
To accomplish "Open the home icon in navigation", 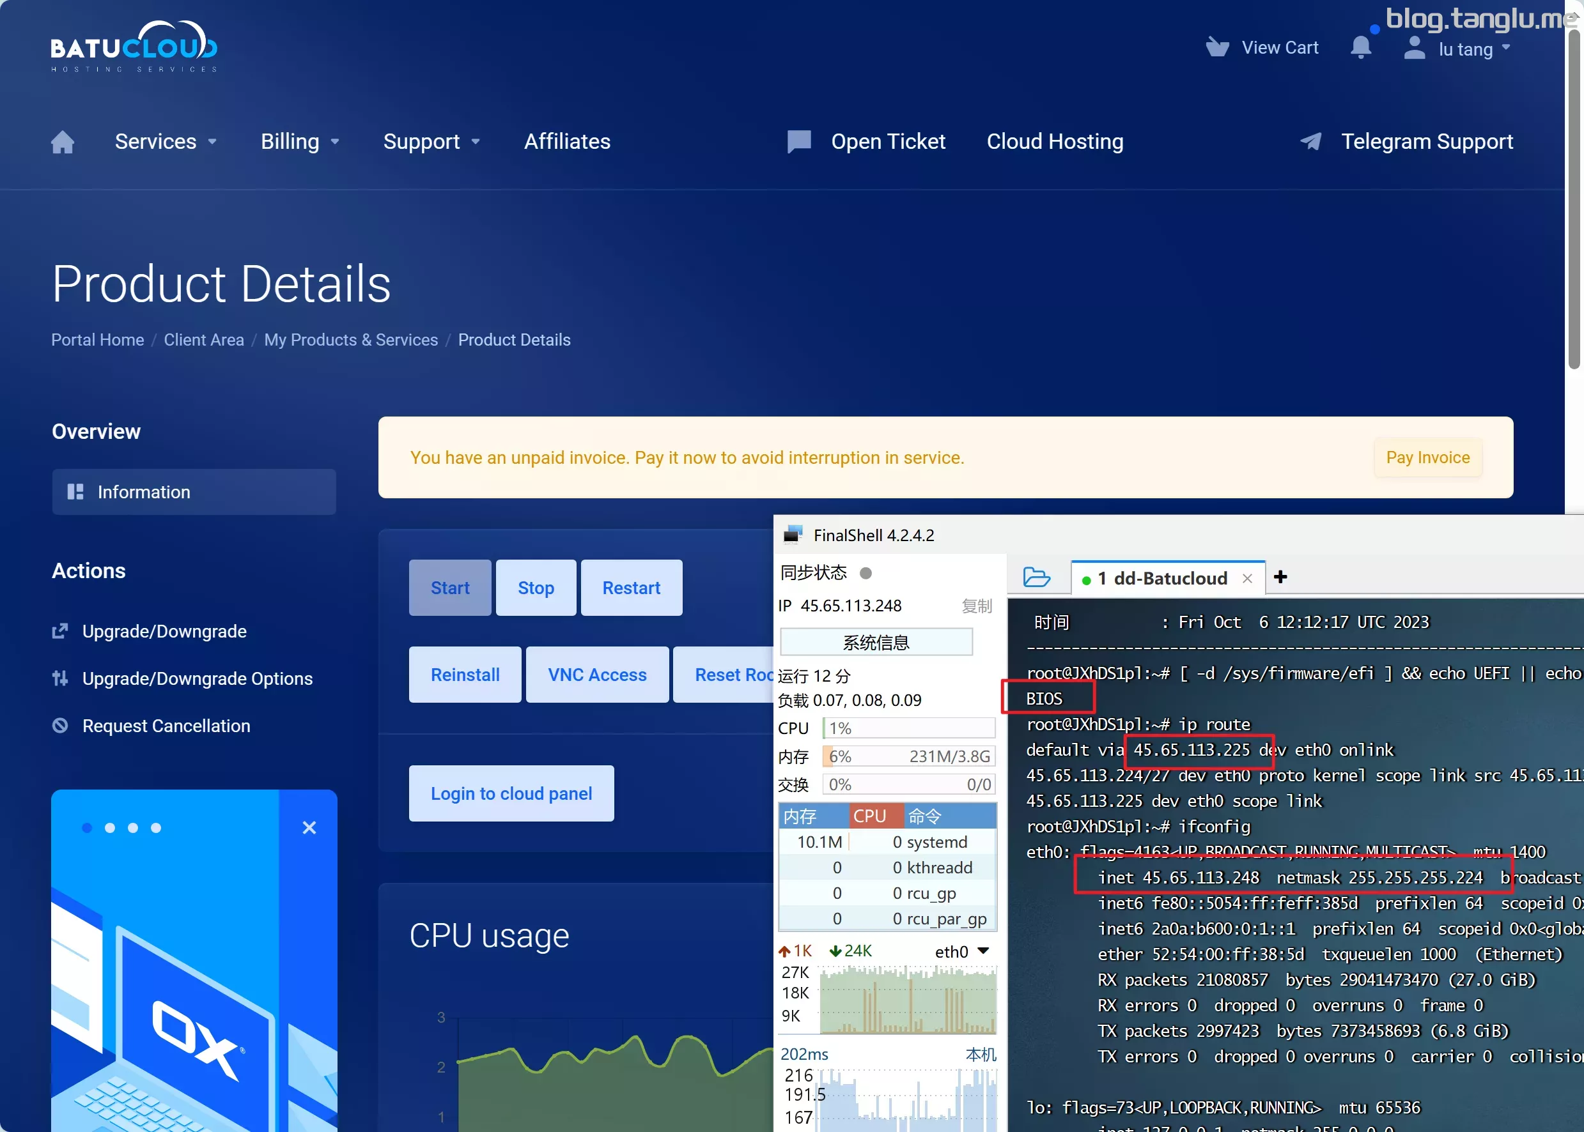I will [63, 142].
